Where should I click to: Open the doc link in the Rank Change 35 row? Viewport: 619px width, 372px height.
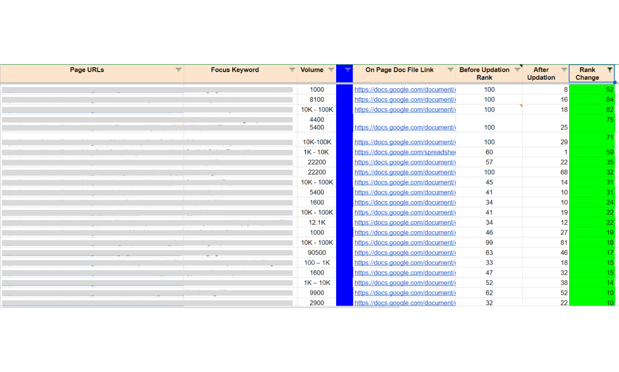[405, 162]
